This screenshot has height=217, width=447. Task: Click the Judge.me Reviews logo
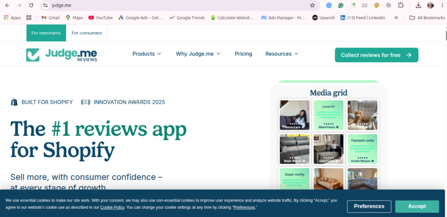click(x=62, y=55)
